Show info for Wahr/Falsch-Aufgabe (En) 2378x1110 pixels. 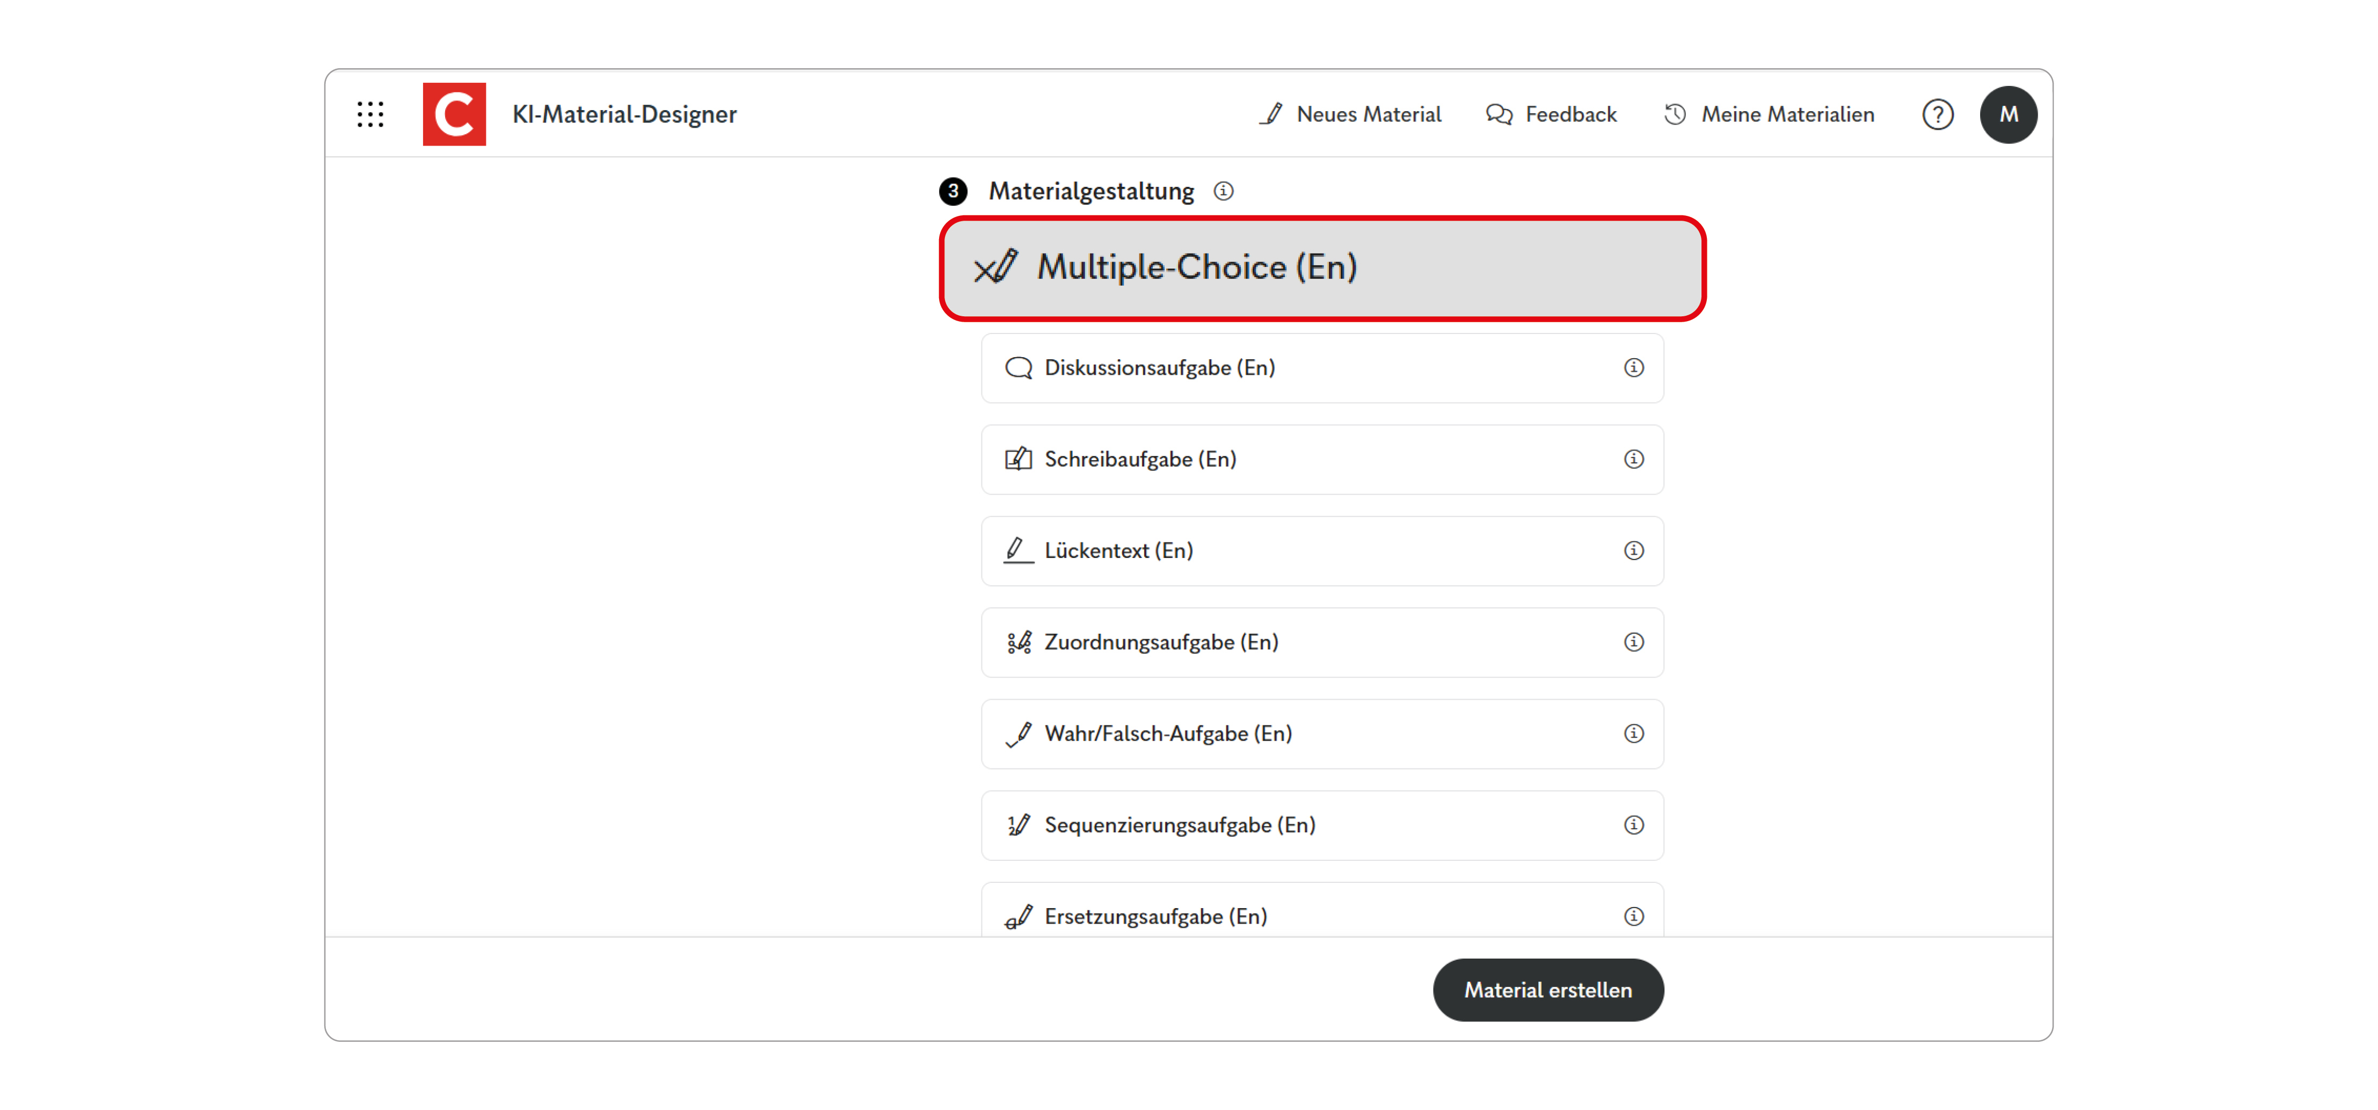[x=1634, y=733]
